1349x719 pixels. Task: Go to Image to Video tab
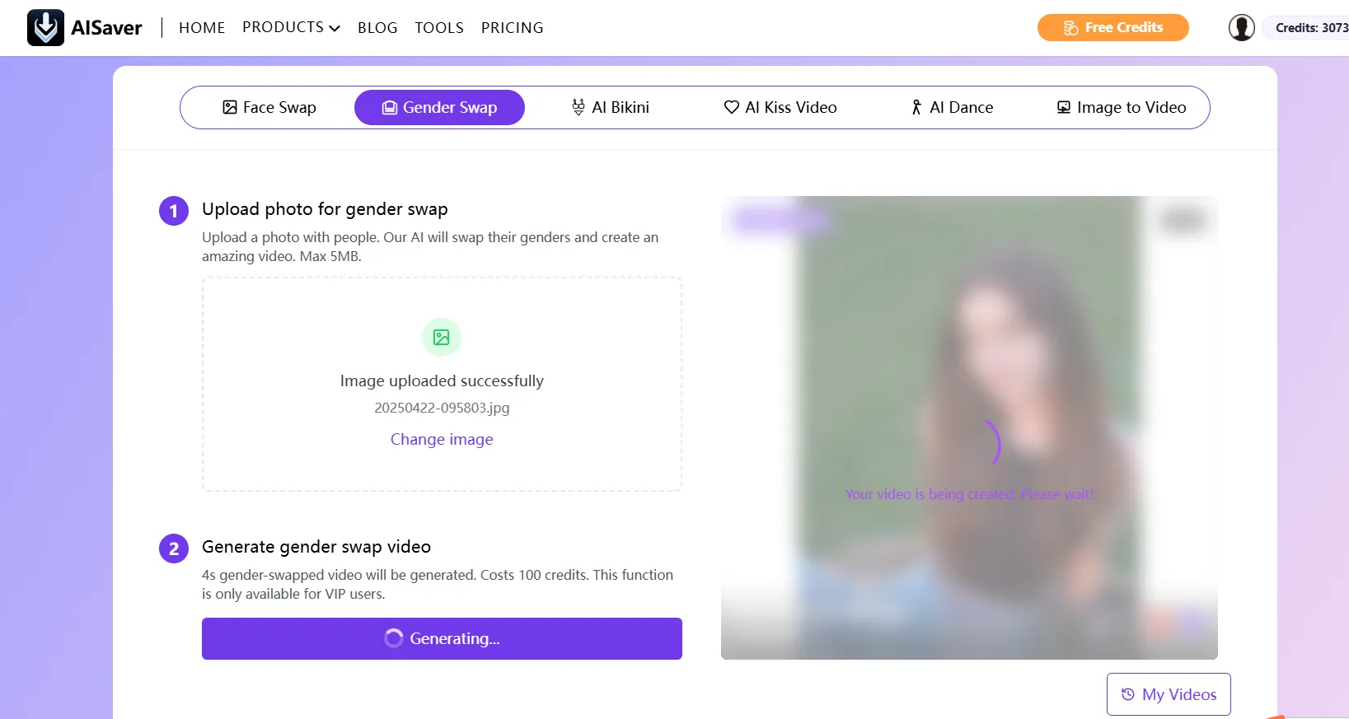[1122, 107]
